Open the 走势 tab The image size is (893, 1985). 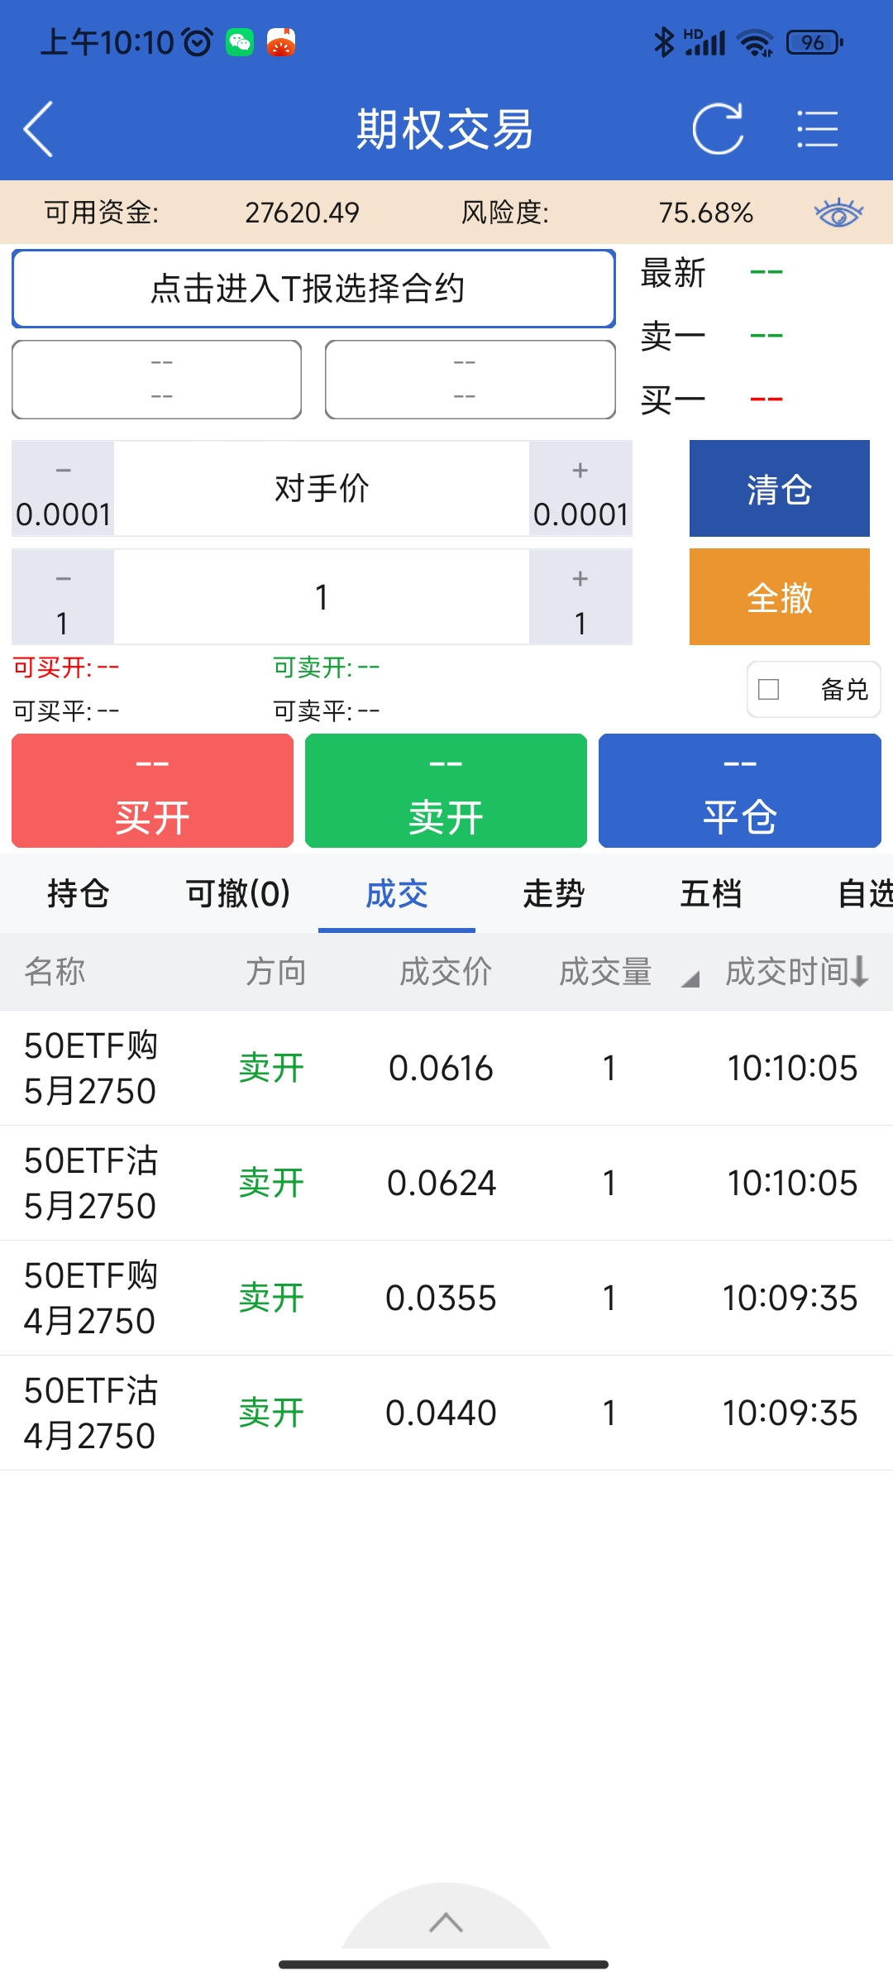tap(553, 894)
